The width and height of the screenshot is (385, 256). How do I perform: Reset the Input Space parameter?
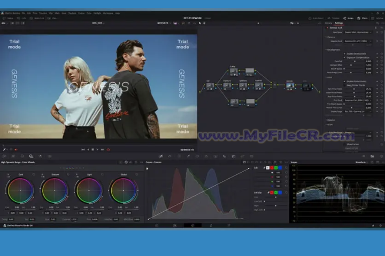pos(382,32)
